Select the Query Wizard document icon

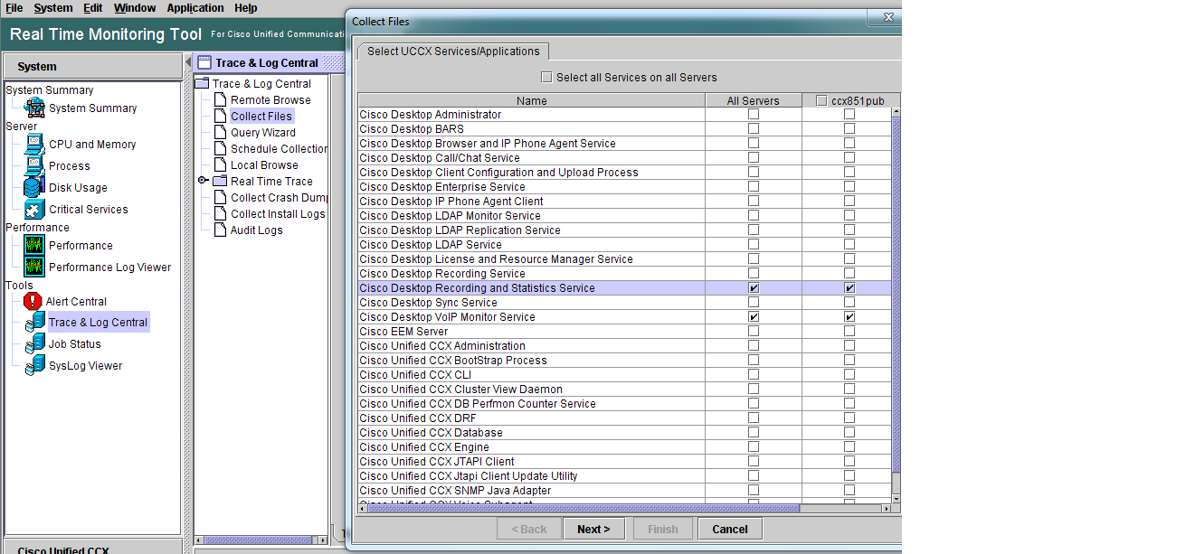coord(220,133)
